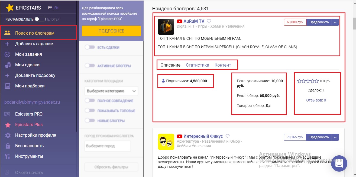
Task: Click the yellow Подробнее button
Action: [111, 31]
